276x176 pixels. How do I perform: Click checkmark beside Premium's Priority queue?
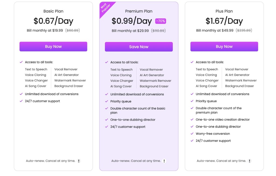click(x=107, y=102)
